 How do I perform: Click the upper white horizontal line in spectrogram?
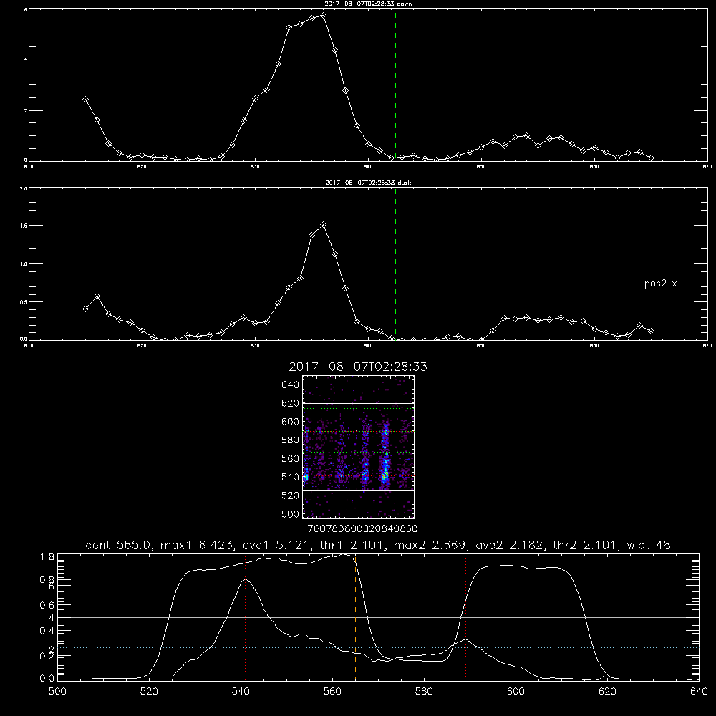pyautogui.click(x=359, y=403)
